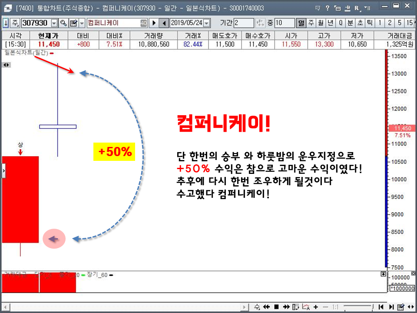Viewport: 417px width, 313px height.
Task: Select the 틱 (tick) chart tab
Action: coord(369,23)
